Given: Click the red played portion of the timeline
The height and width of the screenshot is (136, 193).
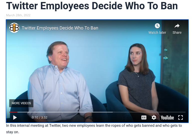Looking at the screenshot, I should point(13,112).
